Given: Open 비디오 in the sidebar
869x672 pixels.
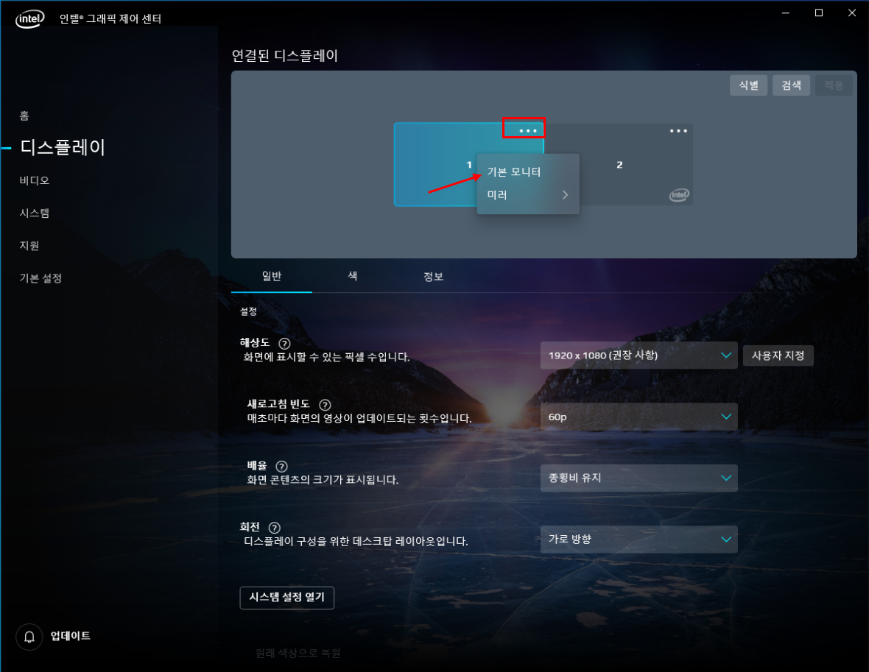Looking at the screenshot, I should point(35,180).
